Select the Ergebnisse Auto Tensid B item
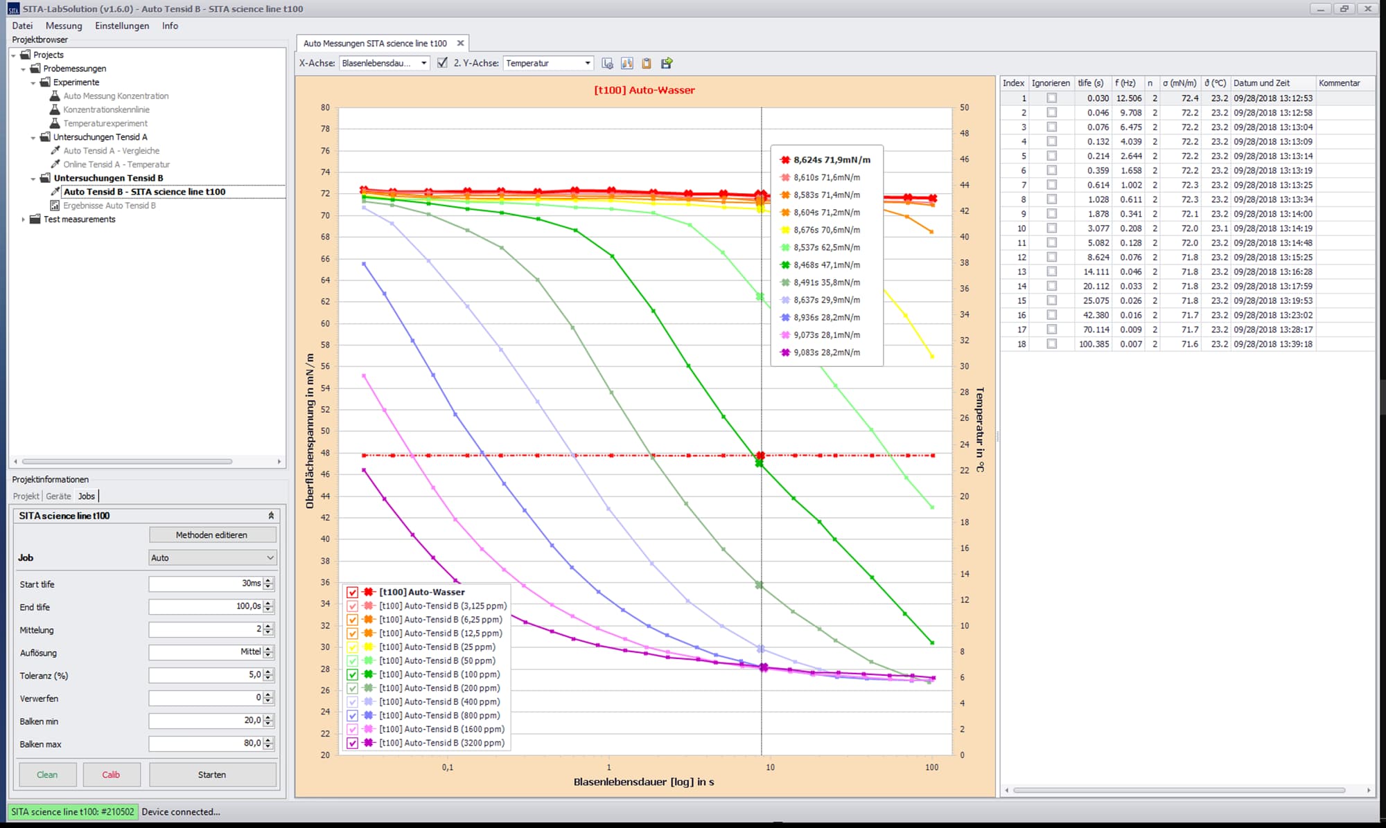Viewport: 1386px width, 828px height. 109,206
